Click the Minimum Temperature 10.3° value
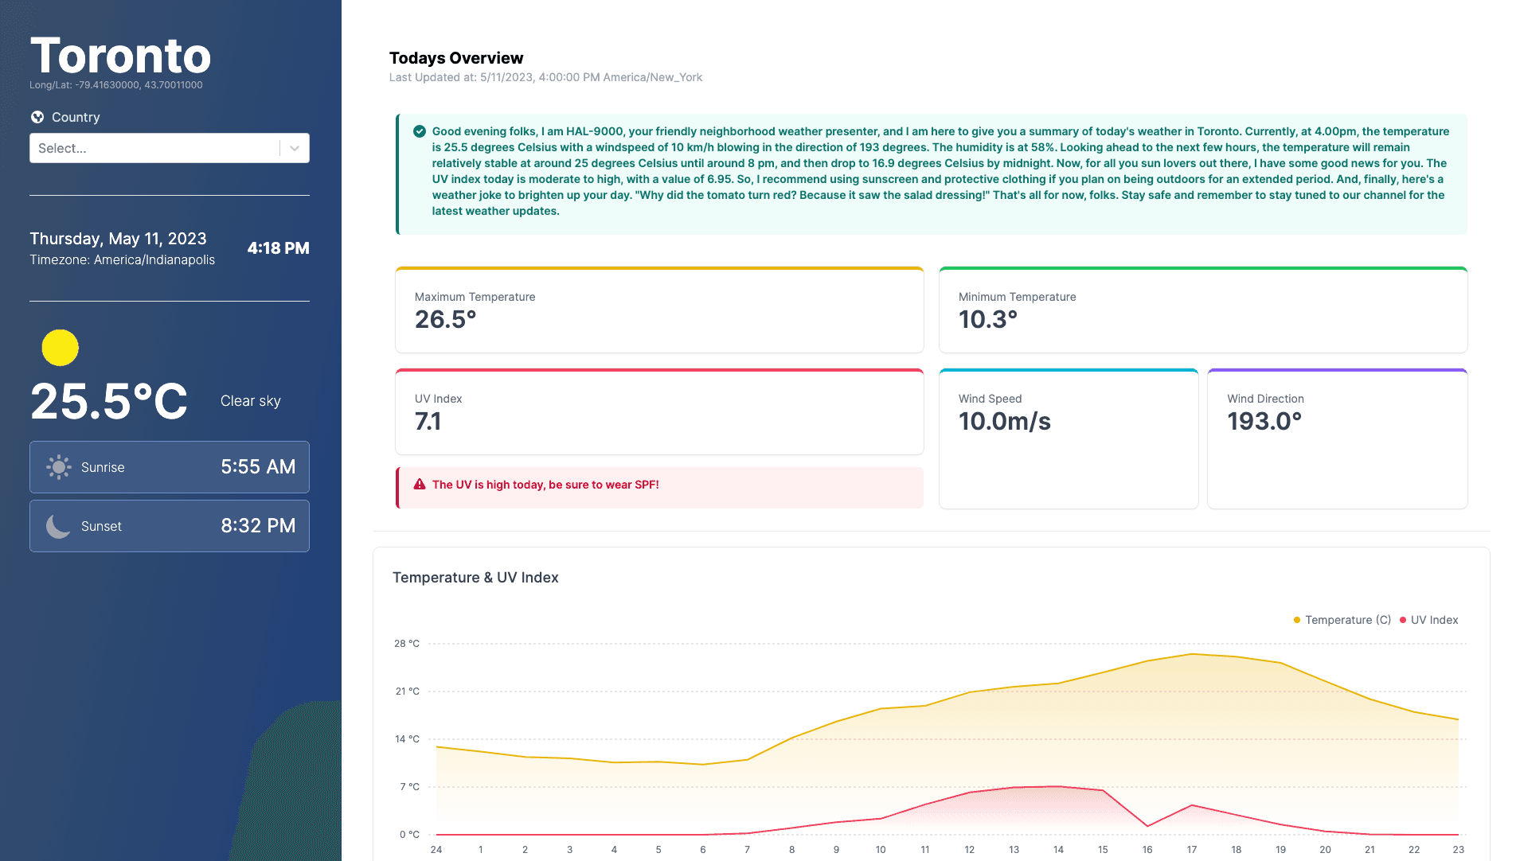 pos(988,319)
